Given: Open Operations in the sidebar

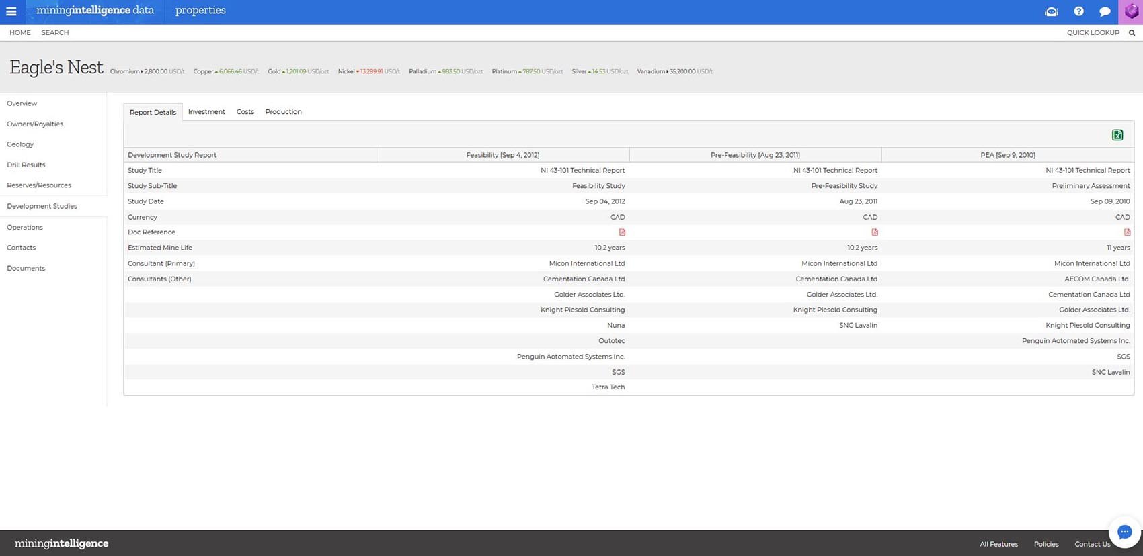Looking at the screenshot, I should (25, 227).
